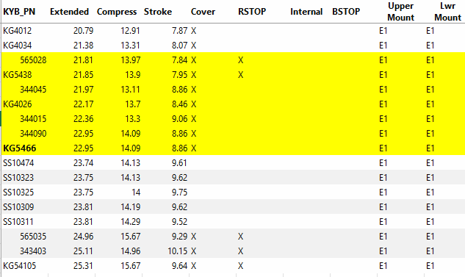The width and height of the screenshot is (465, 277).
Task: Click the bold KG5466 part number cell
Action: coord(20,148)
